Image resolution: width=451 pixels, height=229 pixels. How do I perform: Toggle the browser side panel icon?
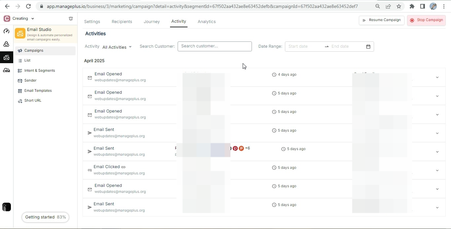[422, 6]
